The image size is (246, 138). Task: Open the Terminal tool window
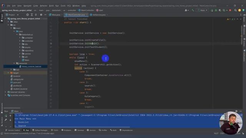click(79, 130)
